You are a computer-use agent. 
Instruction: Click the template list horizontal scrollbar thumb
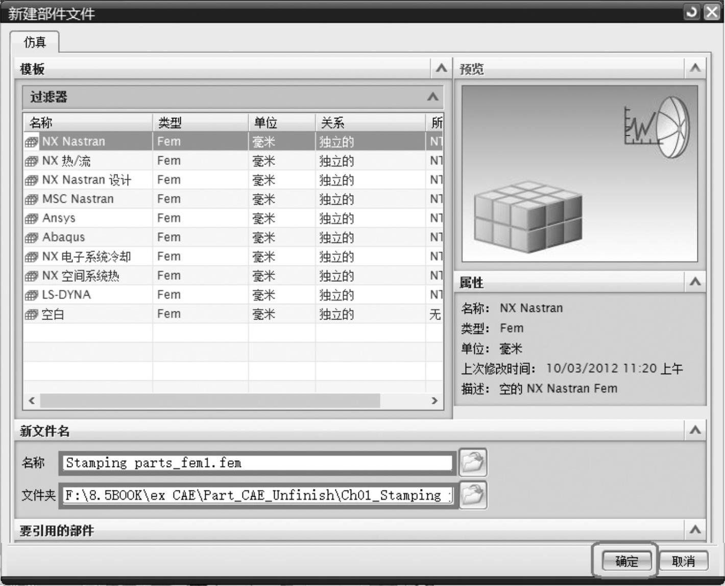click(x=210, y=401)
